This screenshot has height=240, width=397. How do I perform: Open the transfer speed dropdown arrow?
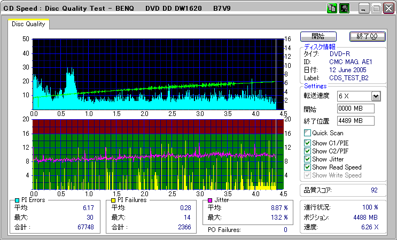[x=376, y=96]
